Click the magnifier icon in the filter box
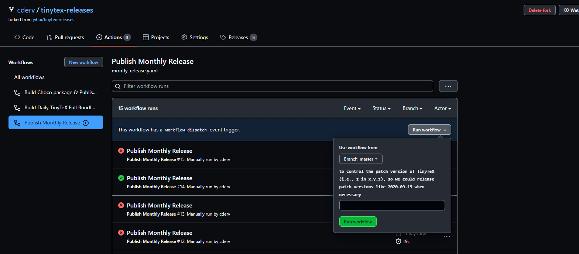 (118, 86)
